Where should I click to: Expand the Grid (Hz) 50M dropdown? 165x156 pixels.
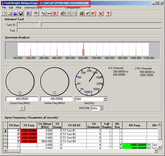[x=105, y=99]
